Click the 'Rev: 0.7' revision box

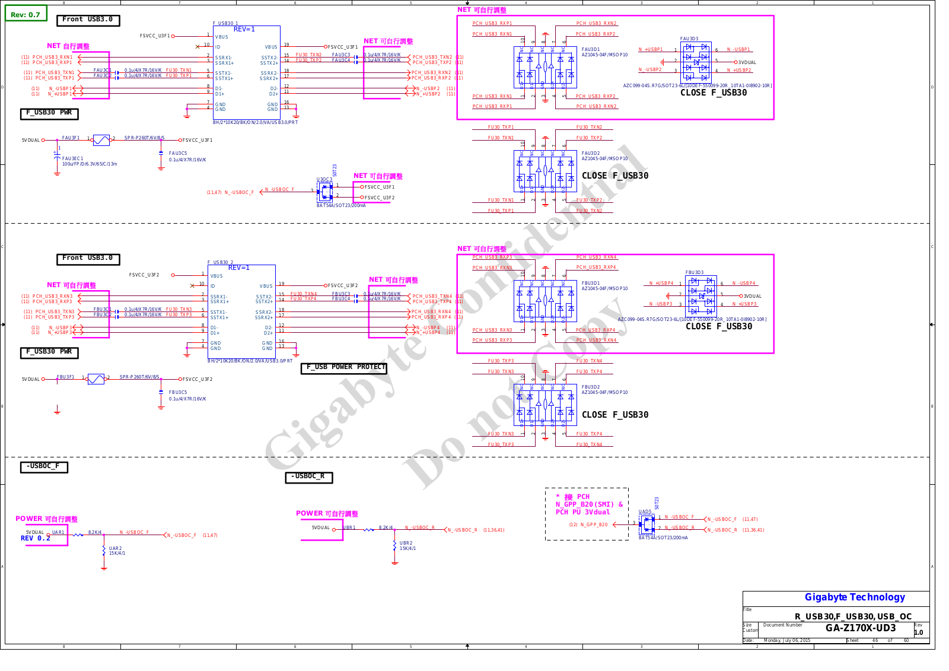[x=26, y=14]
